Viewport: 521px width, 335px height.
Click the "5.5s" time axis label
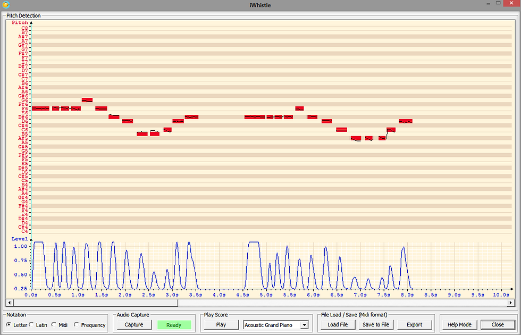[290, 295]
